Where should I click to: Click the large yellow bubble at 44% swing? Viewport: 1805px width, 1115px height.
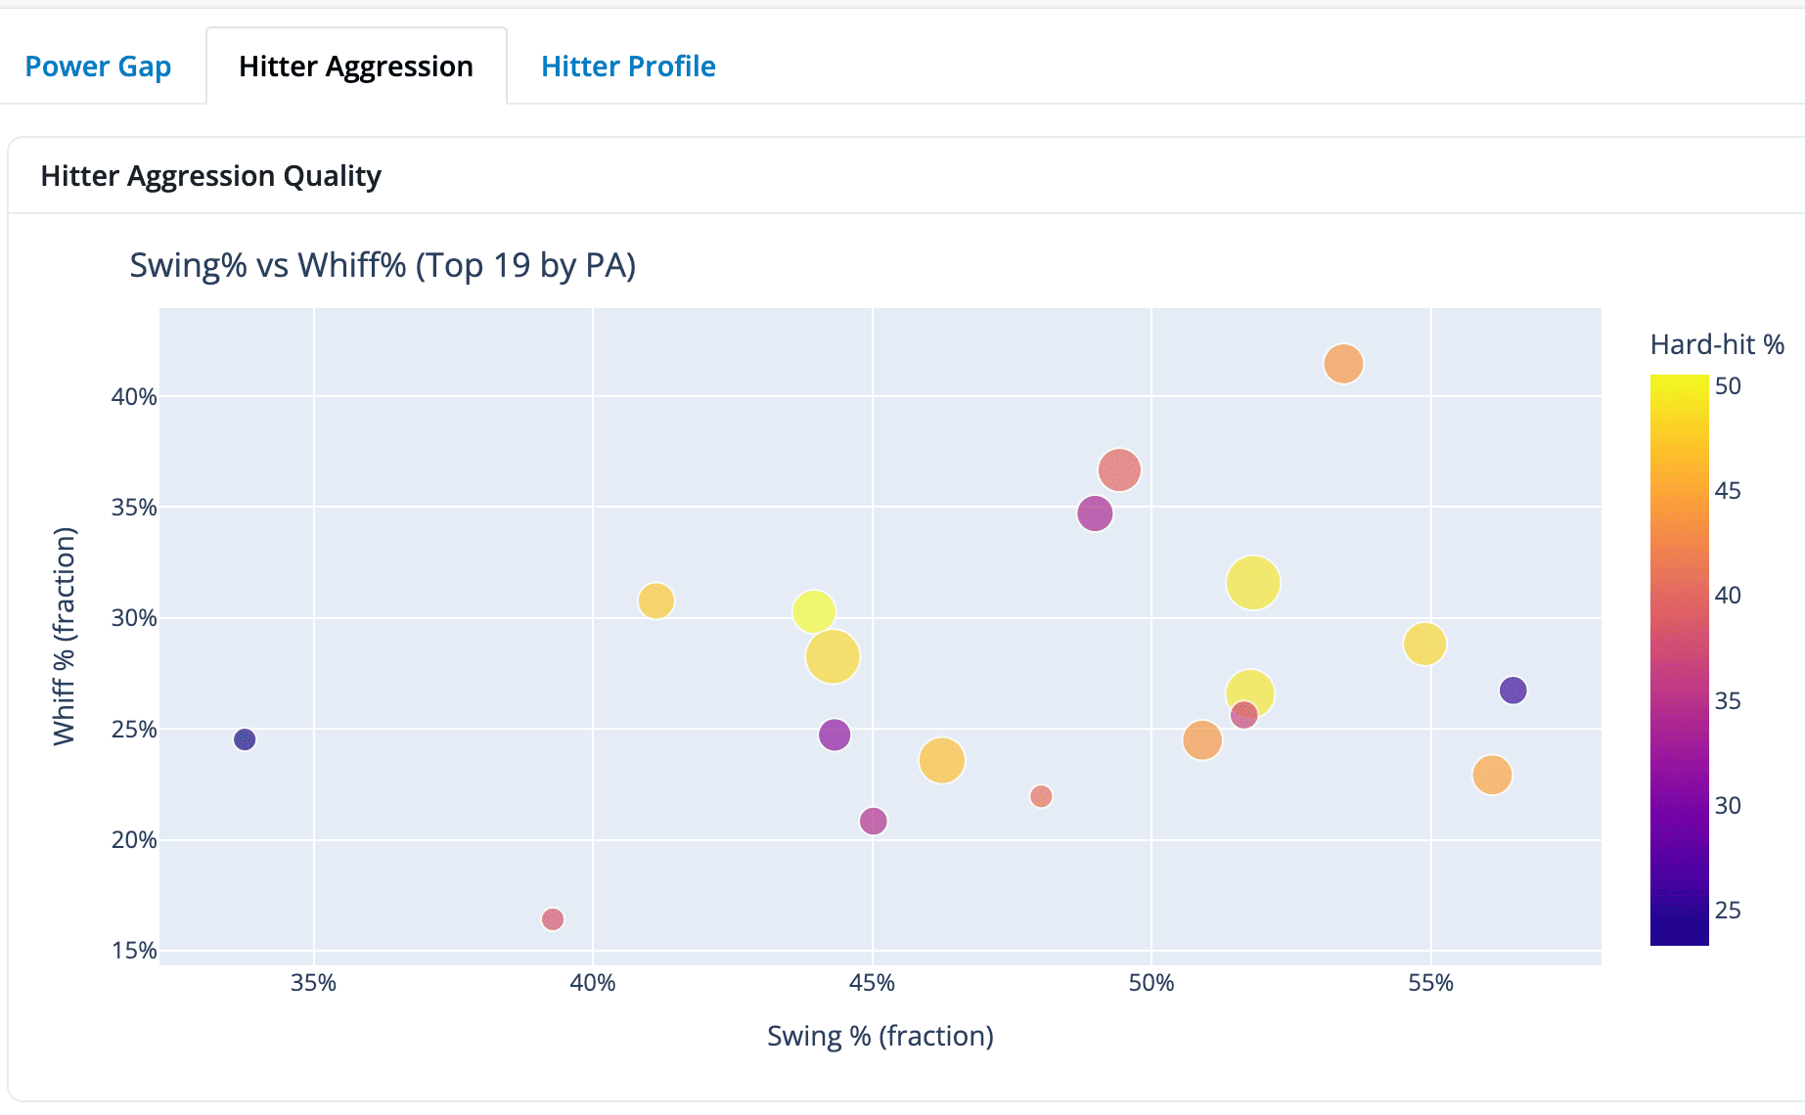point(833,656)
